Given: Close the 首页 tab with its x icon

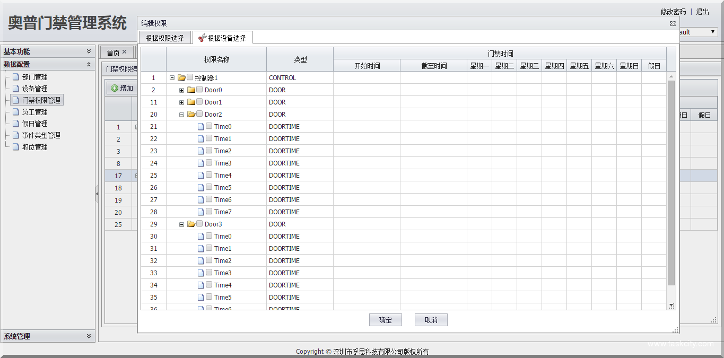Looking at the screenshot, I should coord(124,52).
